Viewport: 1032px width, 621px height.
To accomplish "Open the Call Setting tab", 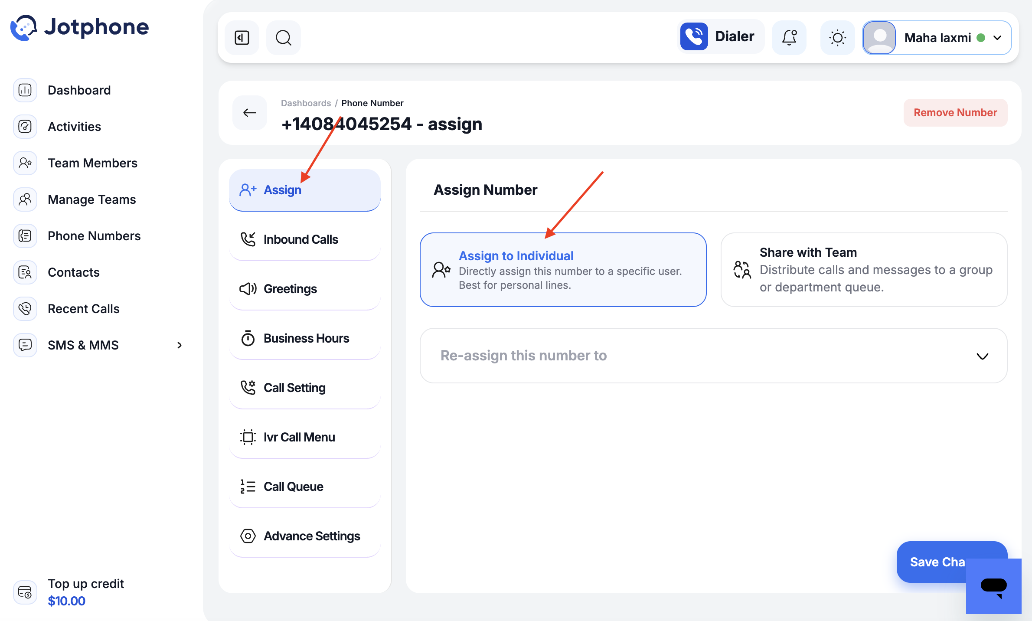I will (305, 388).
